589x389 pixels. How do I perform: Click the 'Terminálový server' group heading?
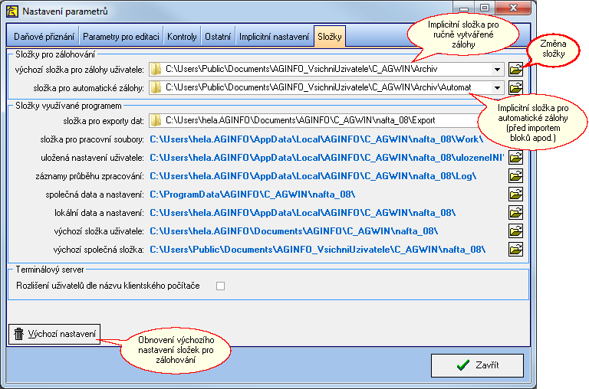[x=50, y=270]
